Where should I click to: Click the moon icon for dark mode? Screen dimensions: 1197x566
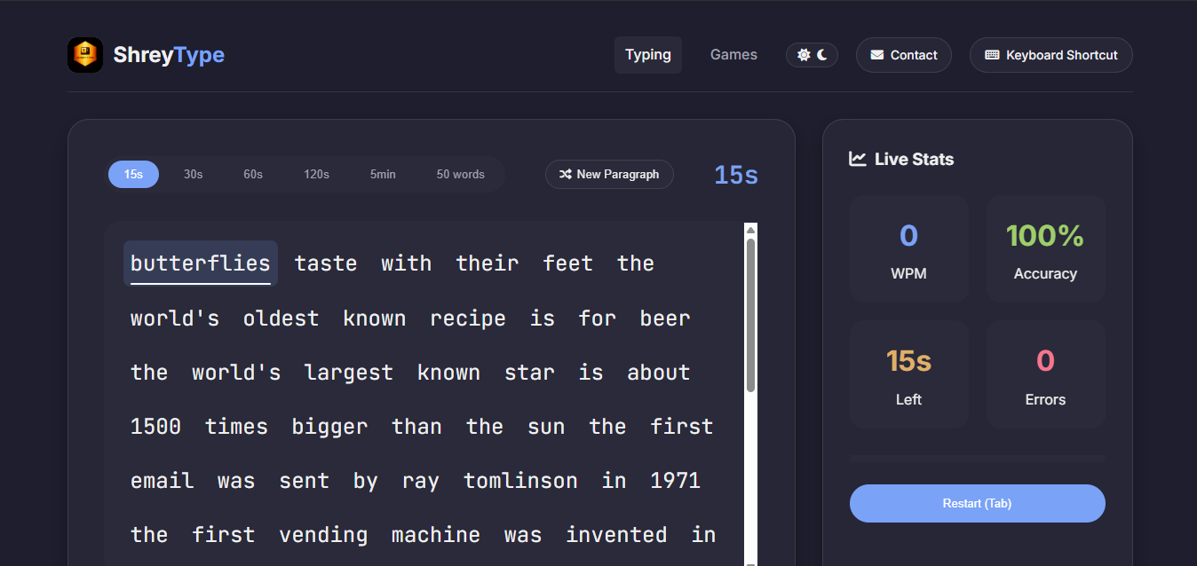[x=823, y=55]
